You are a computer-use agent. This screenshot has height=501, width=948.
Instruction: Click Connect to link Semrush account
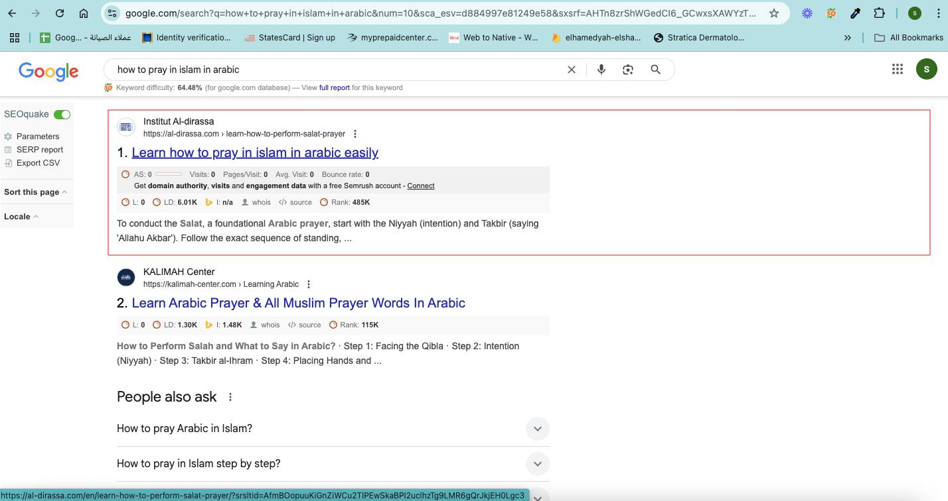point(421,186)
